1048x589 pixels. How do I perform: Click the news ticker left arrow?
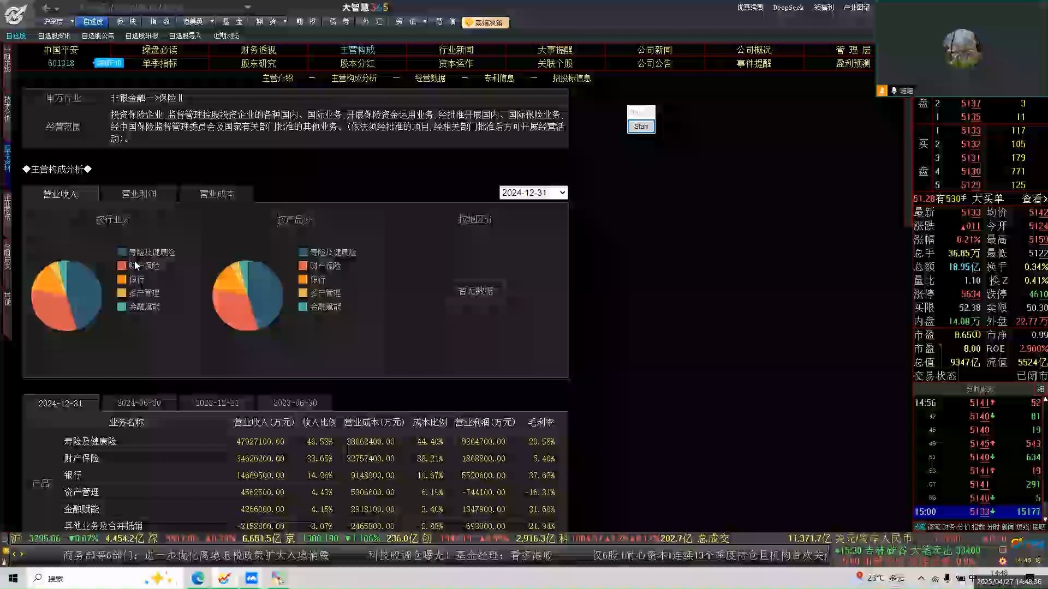click(14, 554)
